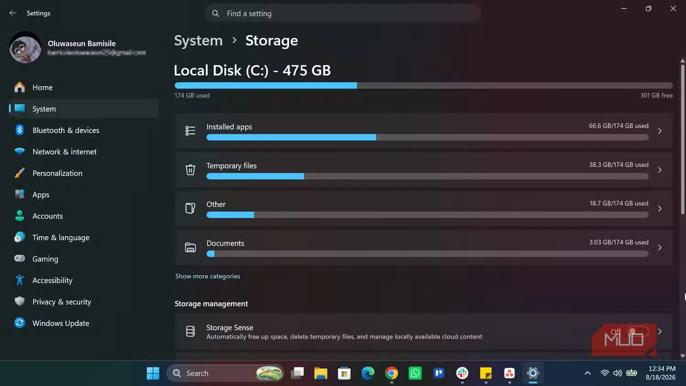Viewport: 686px width, 386px height.
Task: Click the volume speaker tray icon
Action: [x=617, y=373]
